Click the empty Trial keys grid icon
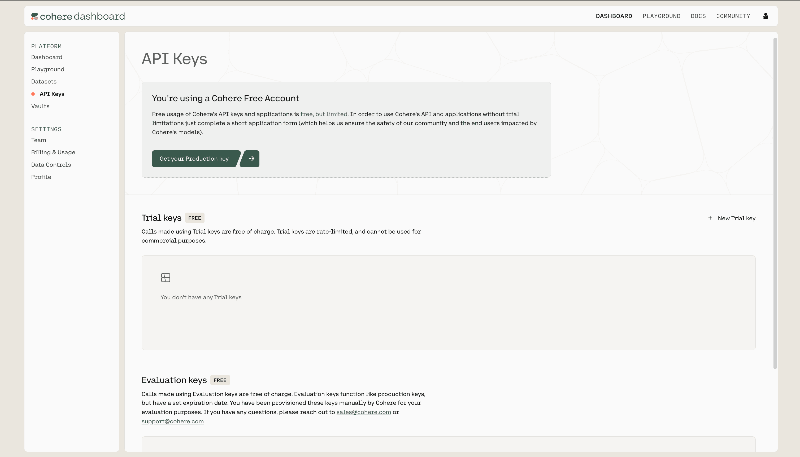This screenshot has width=800, height=457. click(166, 278)
